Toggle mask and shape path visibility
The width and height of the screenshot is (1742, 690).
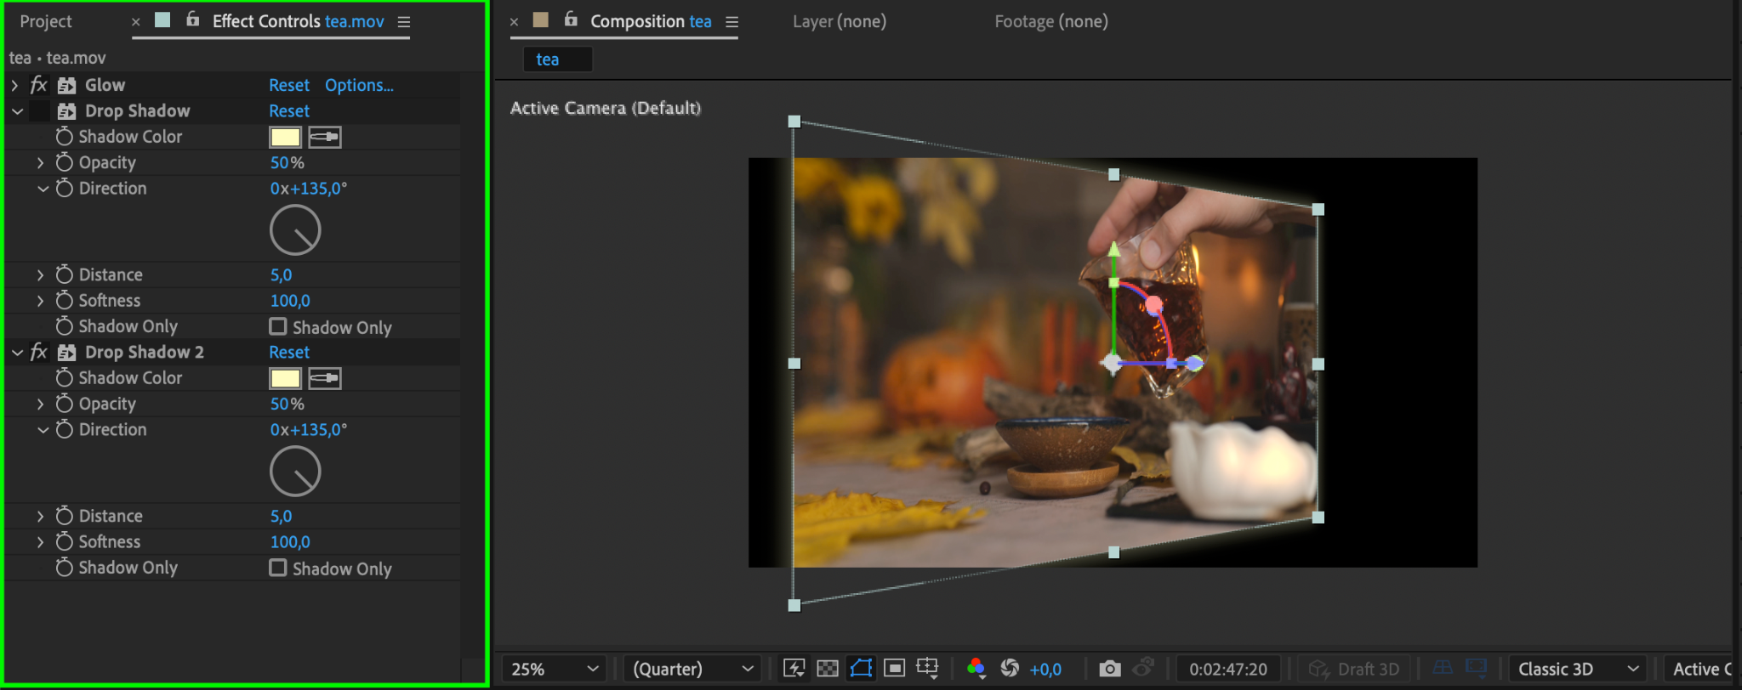(x=861, y=669)
